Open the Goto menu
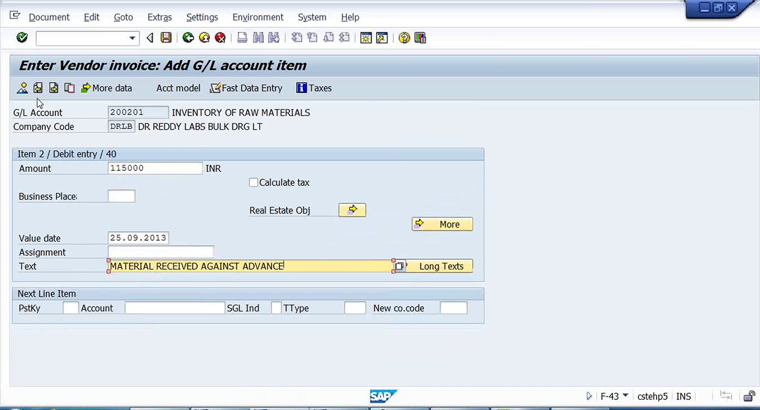This screenshot has height=410, width=760. point(123,17)
